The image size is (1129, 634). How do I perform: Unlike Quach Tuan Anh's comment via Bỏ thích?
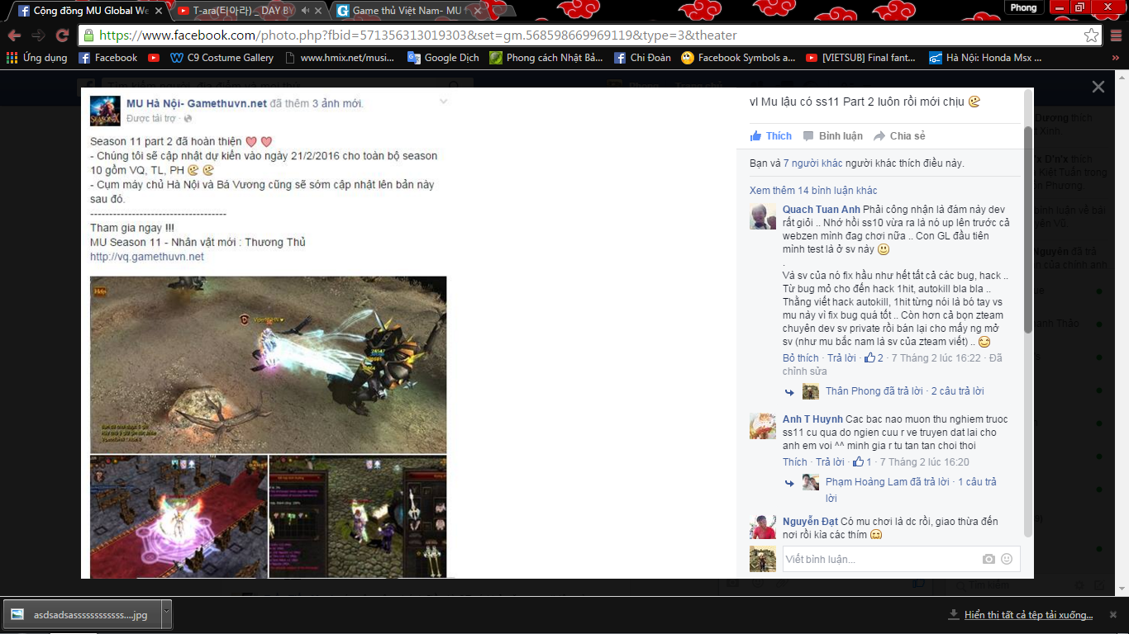800,358
